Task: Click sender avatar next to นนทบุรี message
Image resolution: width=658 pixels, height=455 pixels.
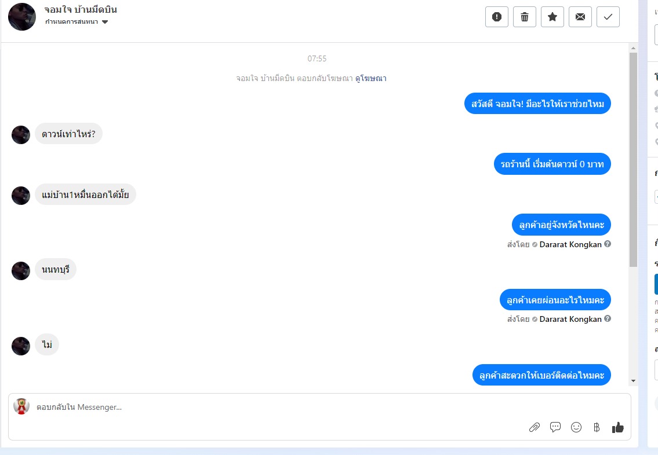Action: click(x=20, y=271)
